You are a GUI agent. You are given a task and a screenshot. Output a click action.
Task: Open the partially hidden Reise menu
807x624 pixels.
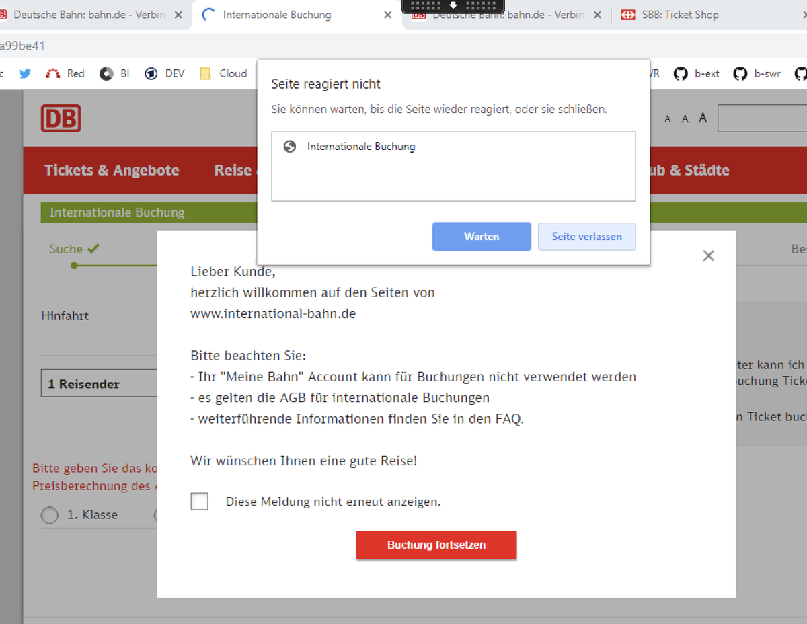[x=235, y=170]
